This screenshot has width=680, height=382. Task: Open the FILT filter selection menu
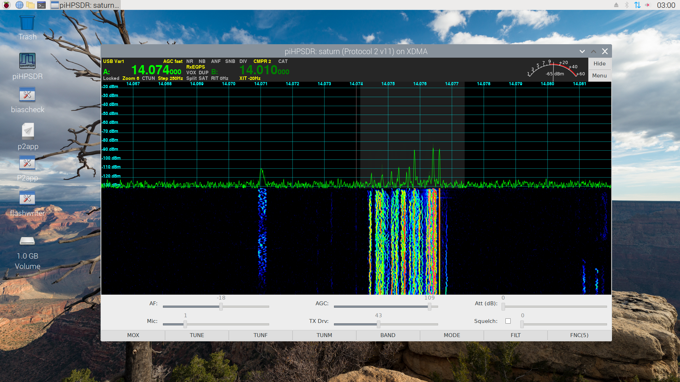[x=516, y=335]
